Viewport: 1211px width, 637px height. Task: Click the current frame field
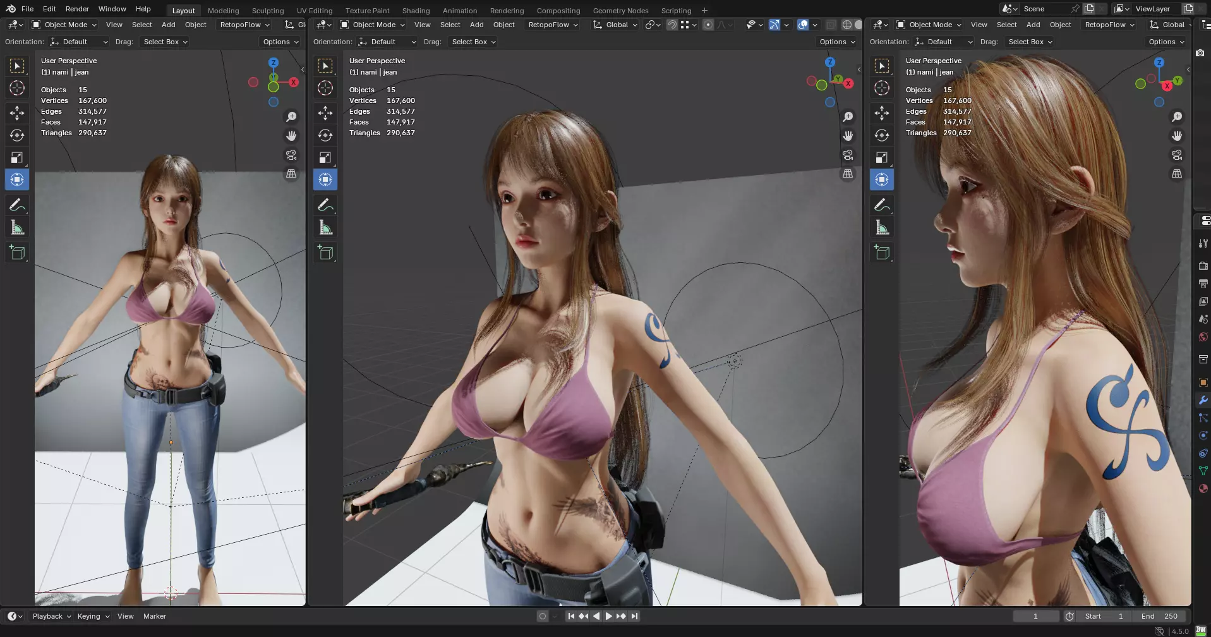(x=1036, y=616)
